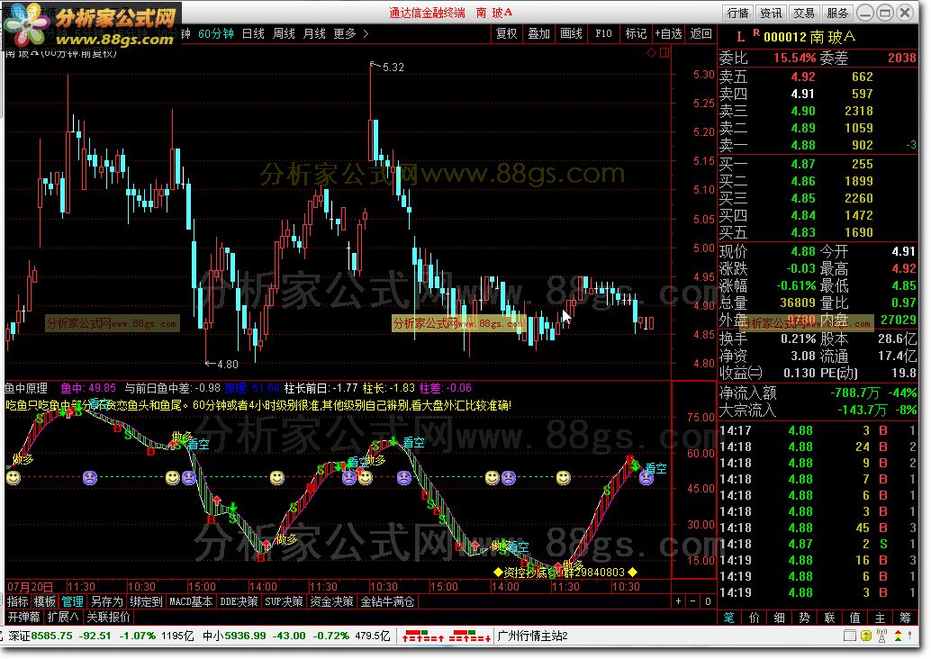Click the panel layout icon beside diamond

pos(664,52)
